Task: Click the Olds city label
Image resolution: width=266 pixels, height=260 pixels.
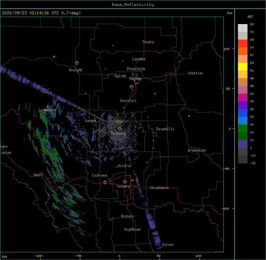Action: [120, 122]
